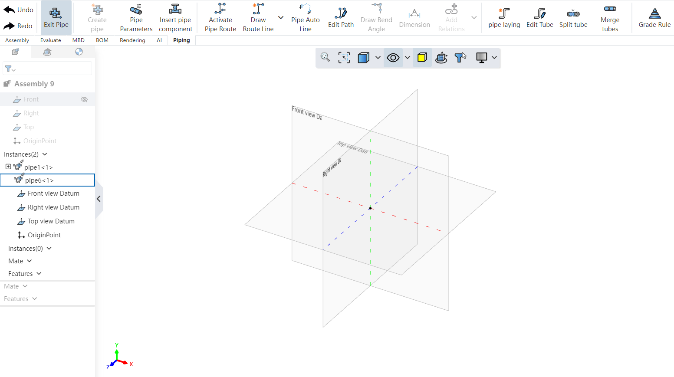Expand the pipe1<1> tree node
674x377 pixels.
[x=8, y=167]
